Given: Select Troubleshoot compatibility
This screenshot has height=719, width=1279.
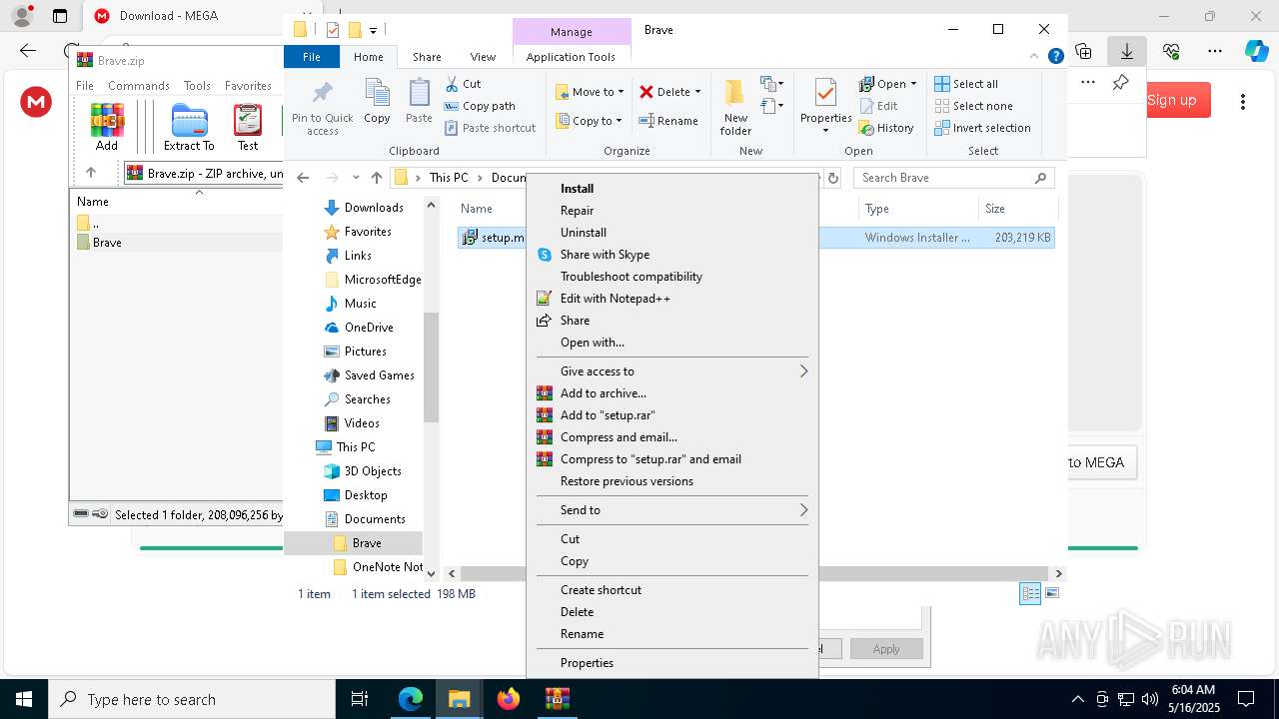Looking at the screenshot, I should [x=631, y=276].
